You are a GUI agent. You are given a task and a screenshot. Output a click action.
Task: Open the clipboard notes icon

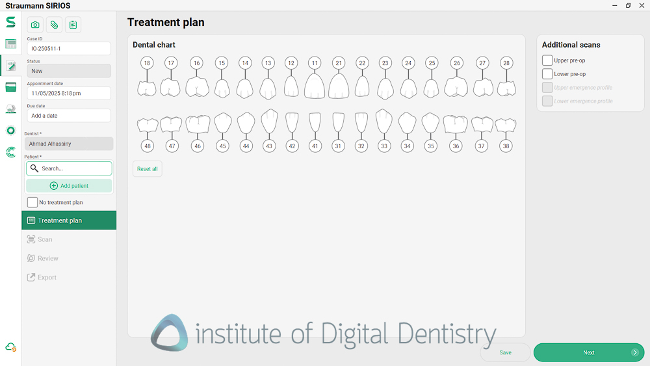click(73, 25)
